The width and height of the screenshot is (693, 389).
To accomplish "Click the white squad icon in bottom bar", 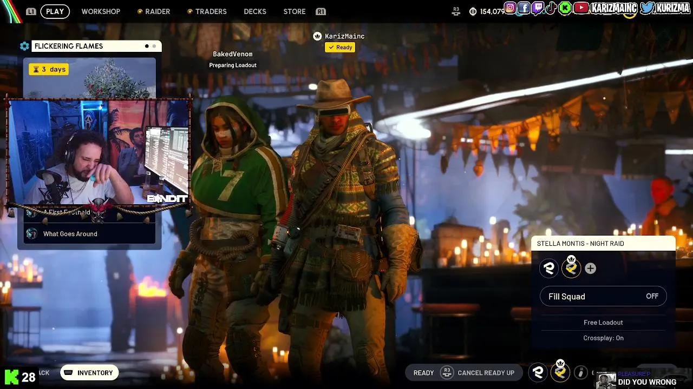I will (x=538, y=372).
